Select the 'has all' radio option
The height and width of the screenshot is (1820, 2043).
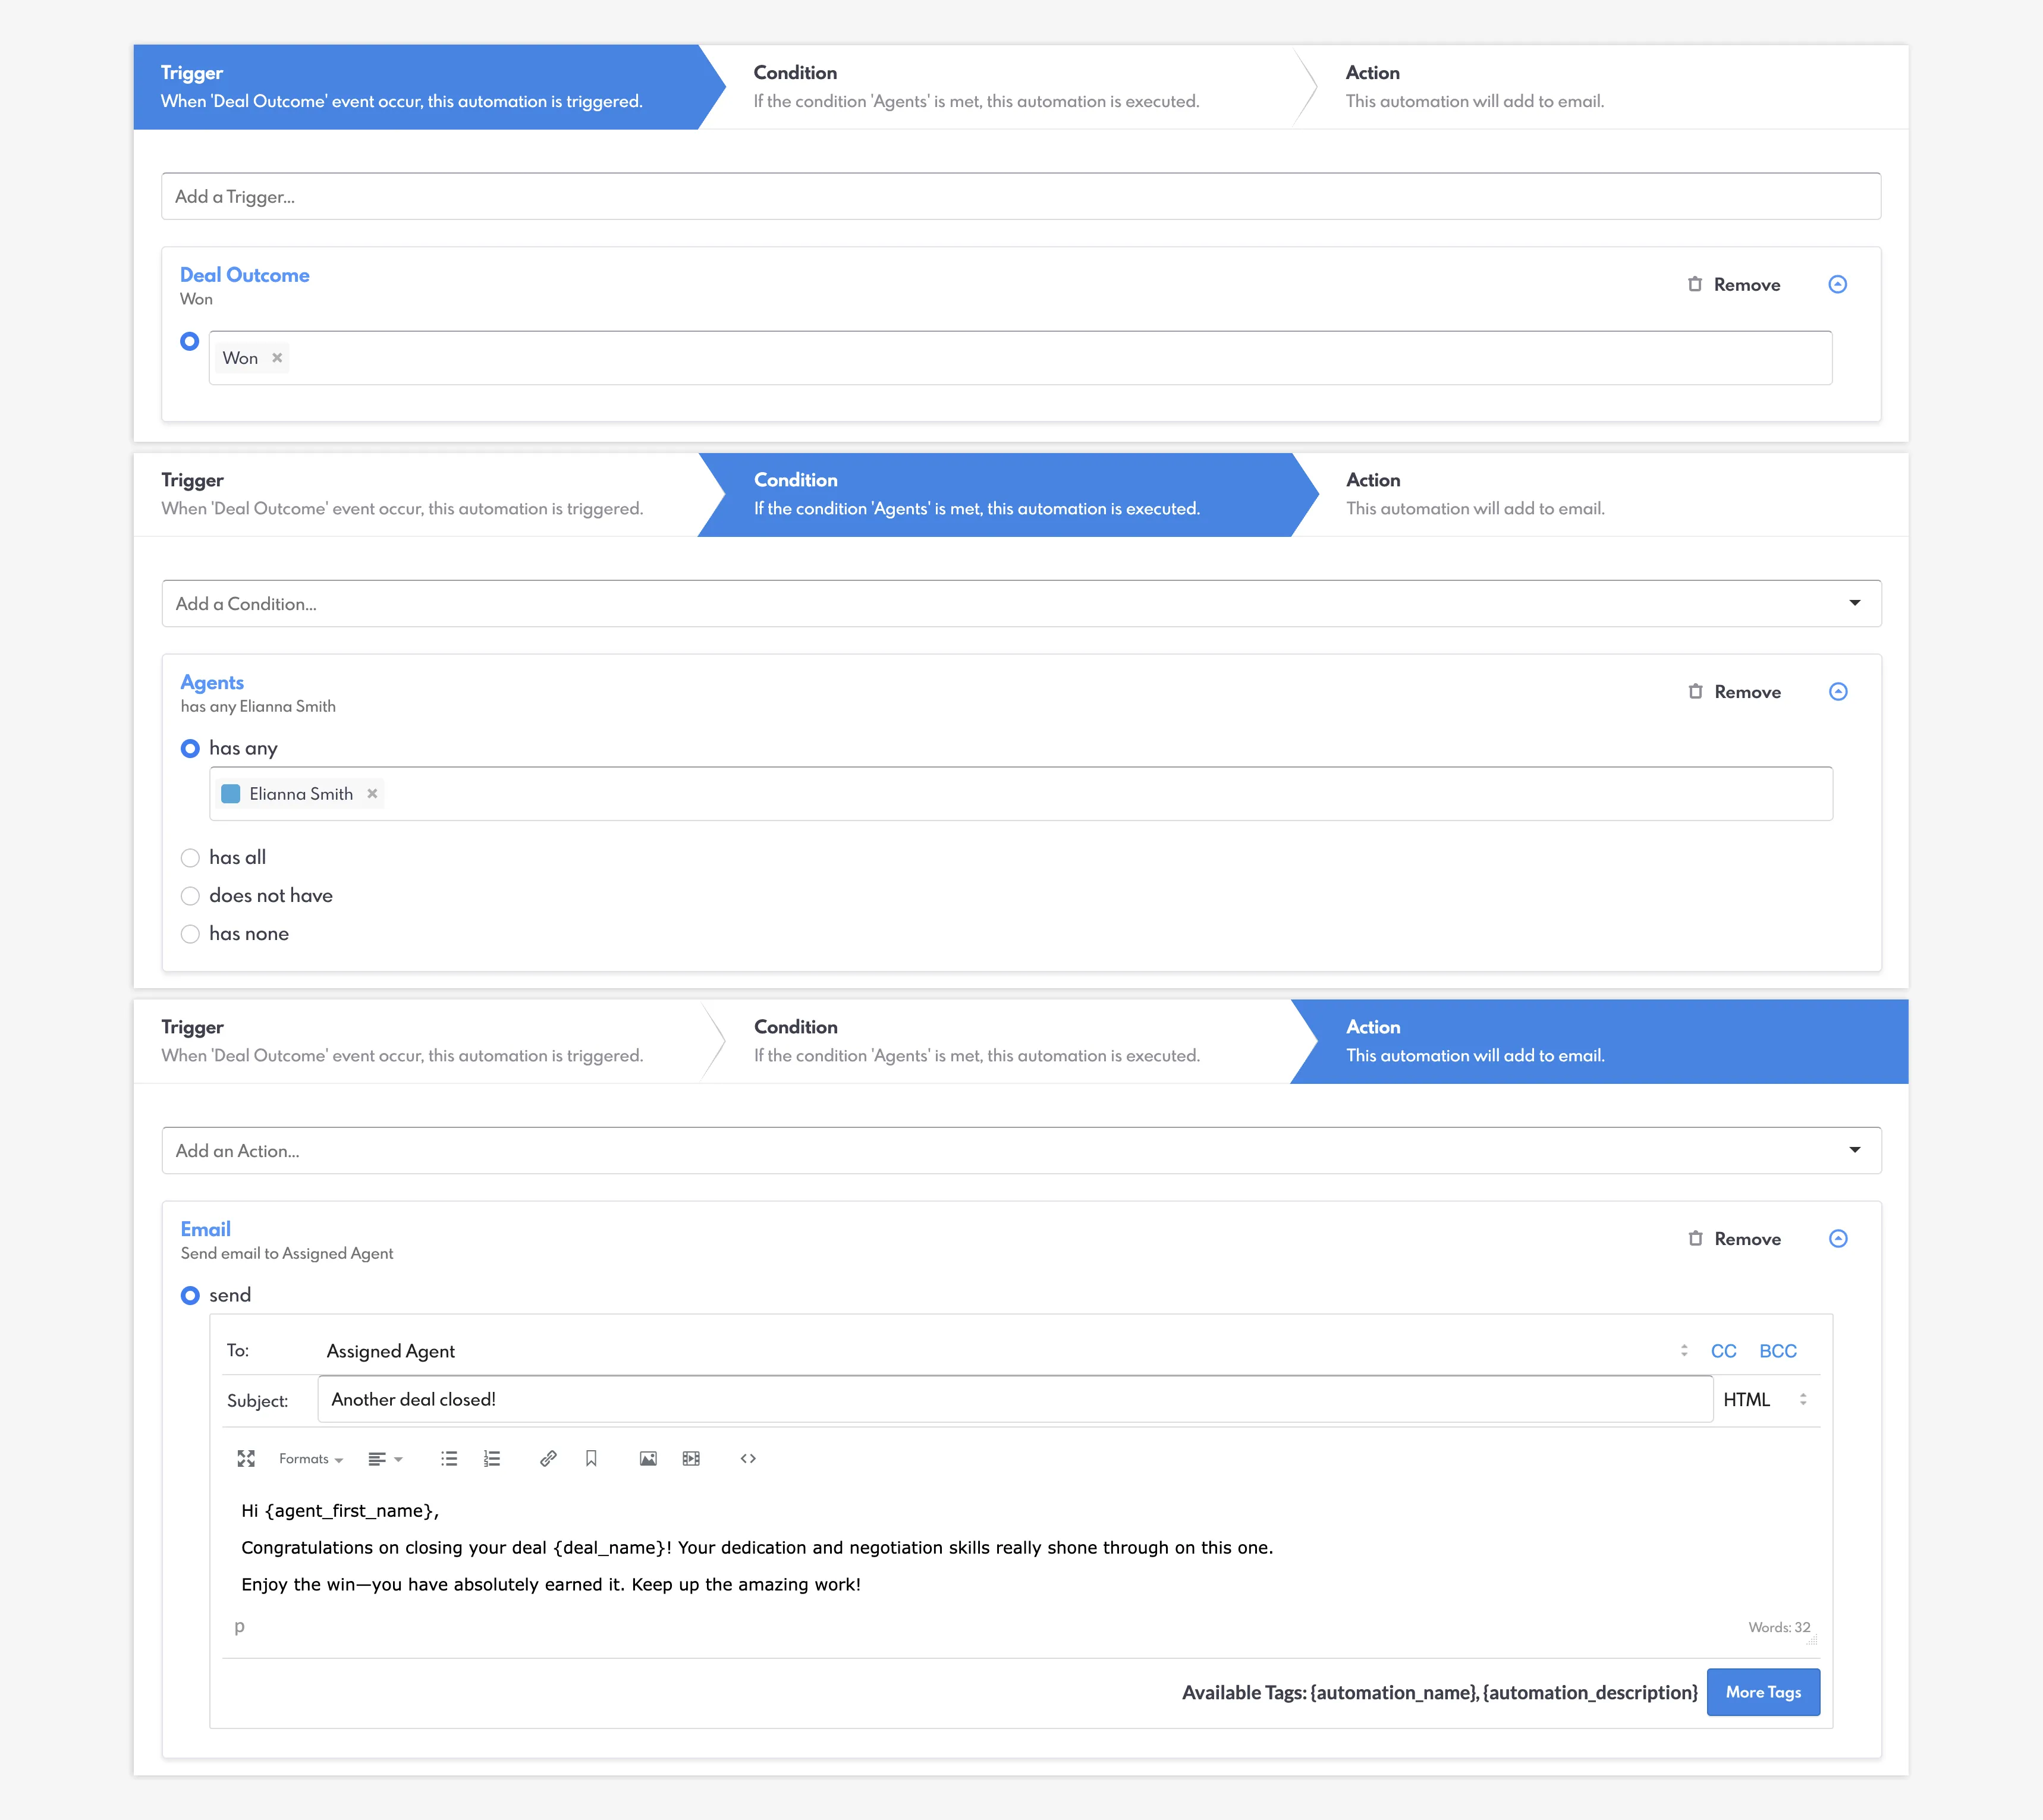[x=190, y=858]
